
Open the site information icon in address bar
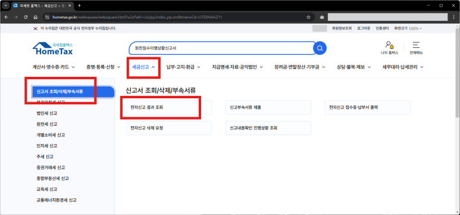[46, 17]
